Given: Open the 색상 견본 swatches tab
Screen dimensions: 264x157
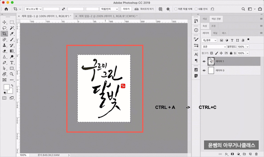Looking at the screenshot, I should click(x=216, y=19).
